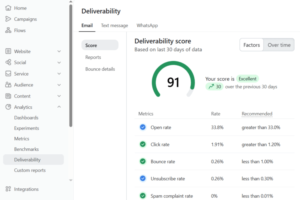Screen dimensions: 300x200
Task: Select the Over time view toggle
Action: pyautogui.click(x=279, y=45)
